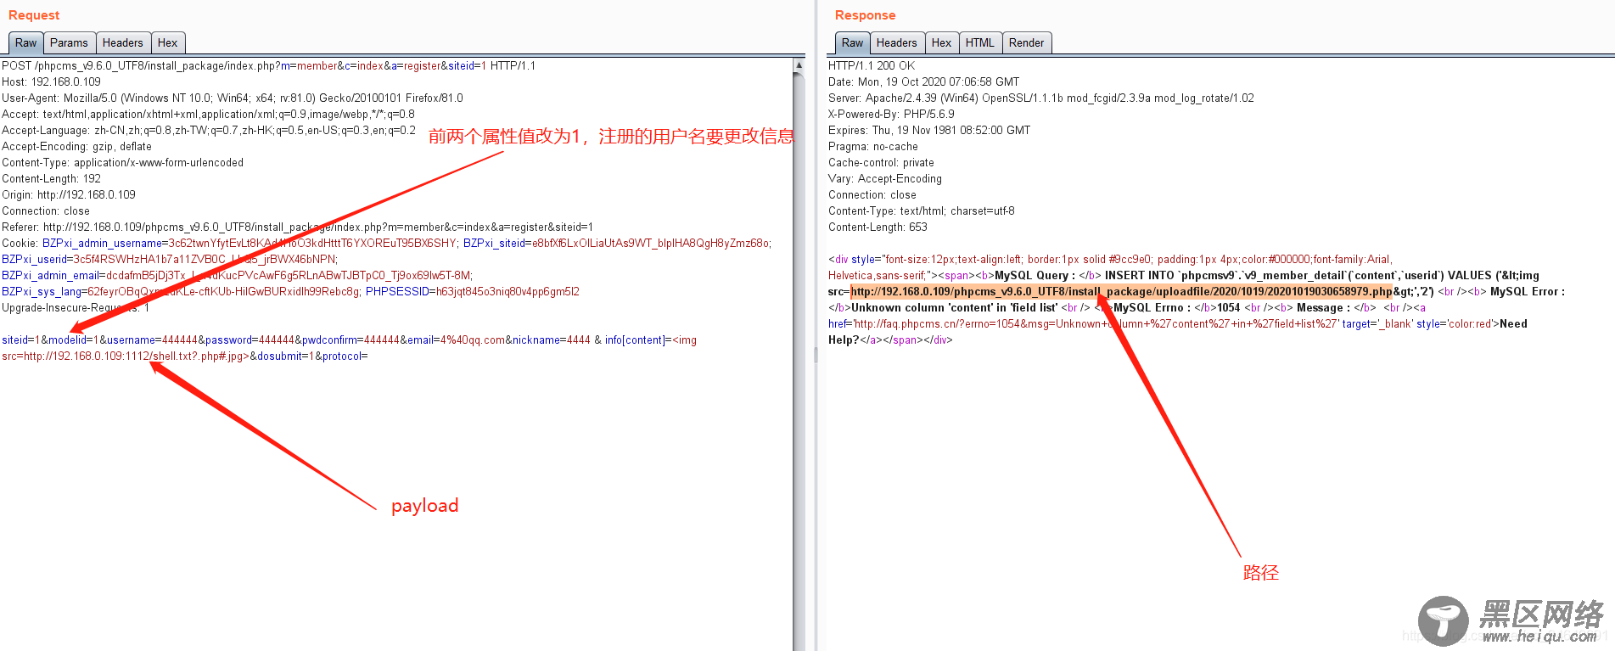Viewport: 1615px width, 651px height.
Task: Open the HTML tab in Response panel
Action: 980,43
